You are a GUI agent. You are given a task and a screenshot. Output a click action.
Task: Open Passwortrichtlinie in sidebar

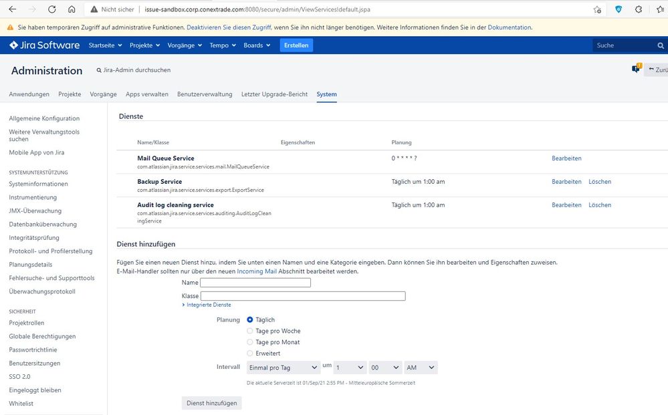tap(33, 350)
